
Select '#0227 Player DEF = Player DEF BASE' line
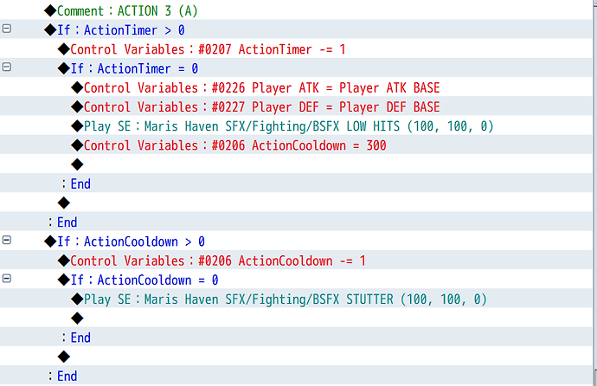[255, 107]
